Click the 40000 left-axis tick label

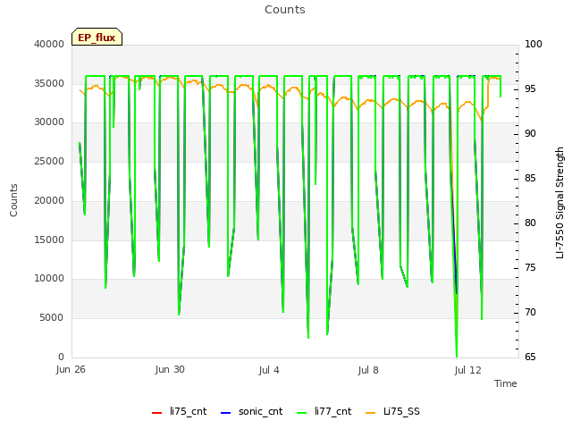(x=49, y=44)
